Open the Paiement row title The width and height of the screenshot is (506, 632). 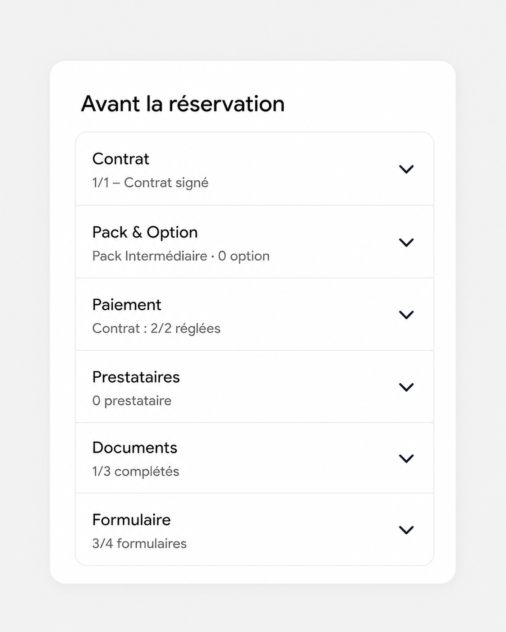pos(126,305)
